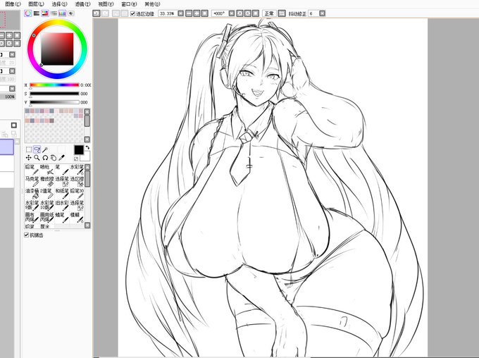
Task: Open the zoom percentage 33.33% dropdown
Action: click(x=181, y=13)
